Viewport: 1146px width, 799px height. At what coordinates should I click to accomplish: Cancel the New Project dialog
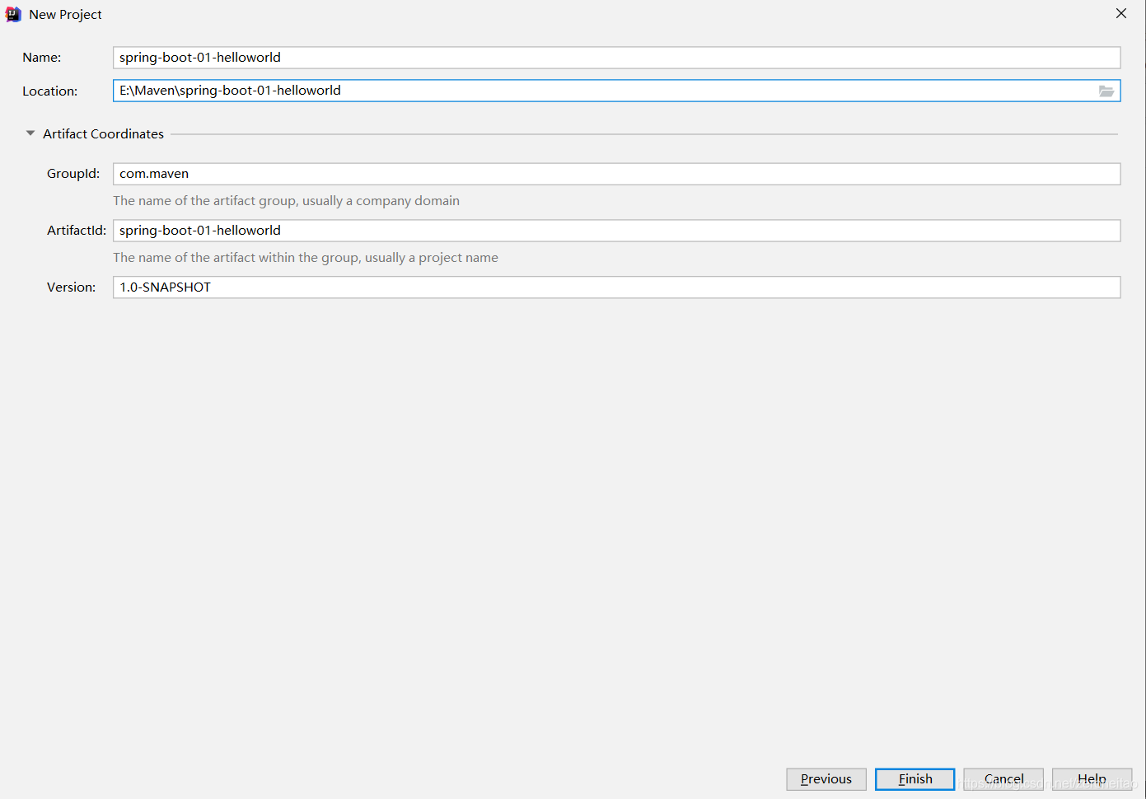pyautogui.click(x=1003, y=779)
